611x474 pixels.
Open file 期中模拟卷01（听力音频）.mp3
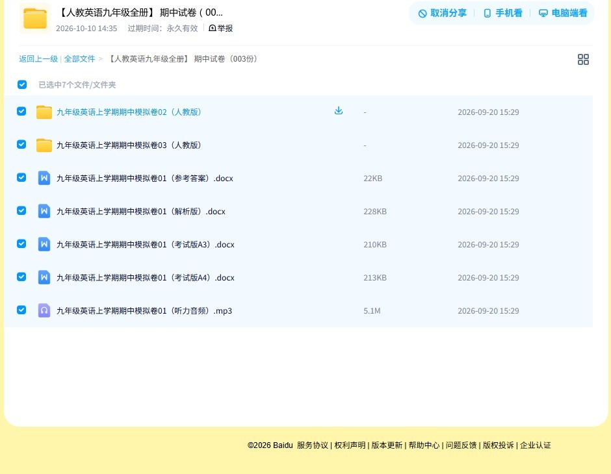[x=144, y=310]
